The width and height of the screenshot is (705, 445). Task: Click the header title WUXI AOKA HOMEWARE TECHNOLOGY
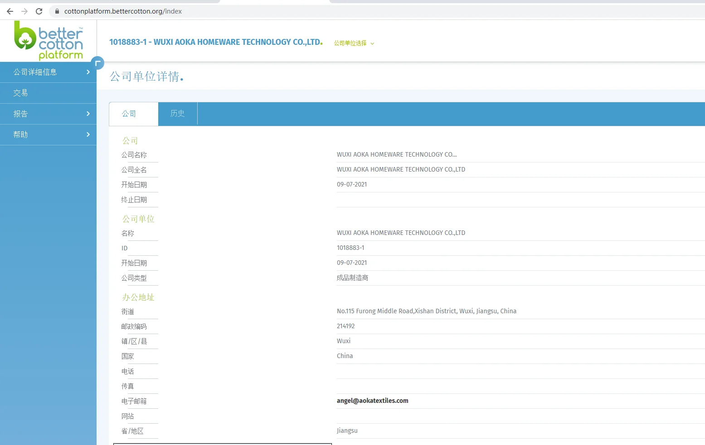[x=215, y=42]
